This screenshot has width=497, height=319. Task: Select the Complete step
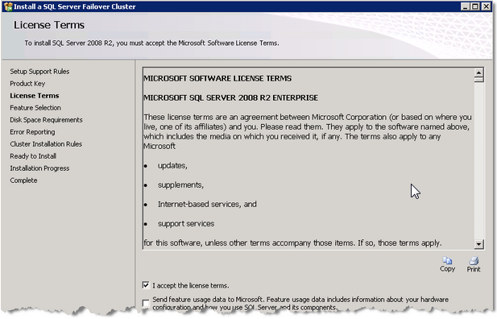click(x=24, y=180)
